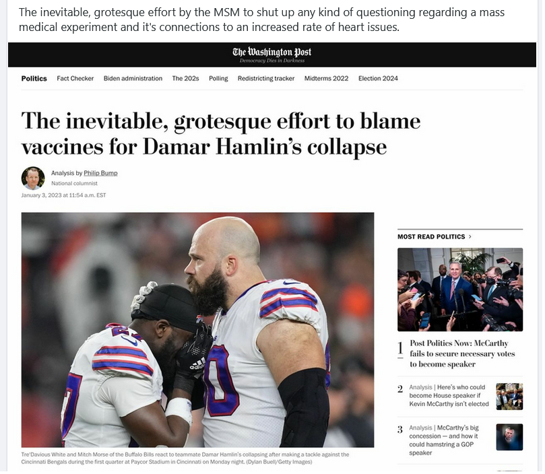The width and height of the screenshot is (545, 474).
Task: Open the Politics section tab
Action: [34, 79]
